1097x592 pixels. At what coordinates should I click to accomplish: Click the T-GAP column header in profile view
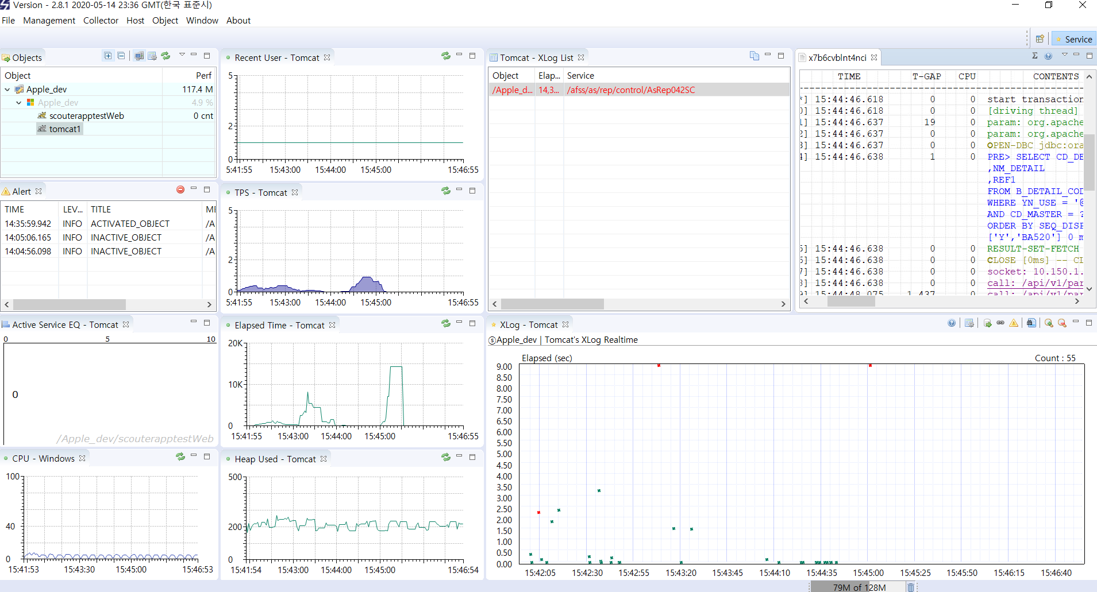tap(926, 76)
